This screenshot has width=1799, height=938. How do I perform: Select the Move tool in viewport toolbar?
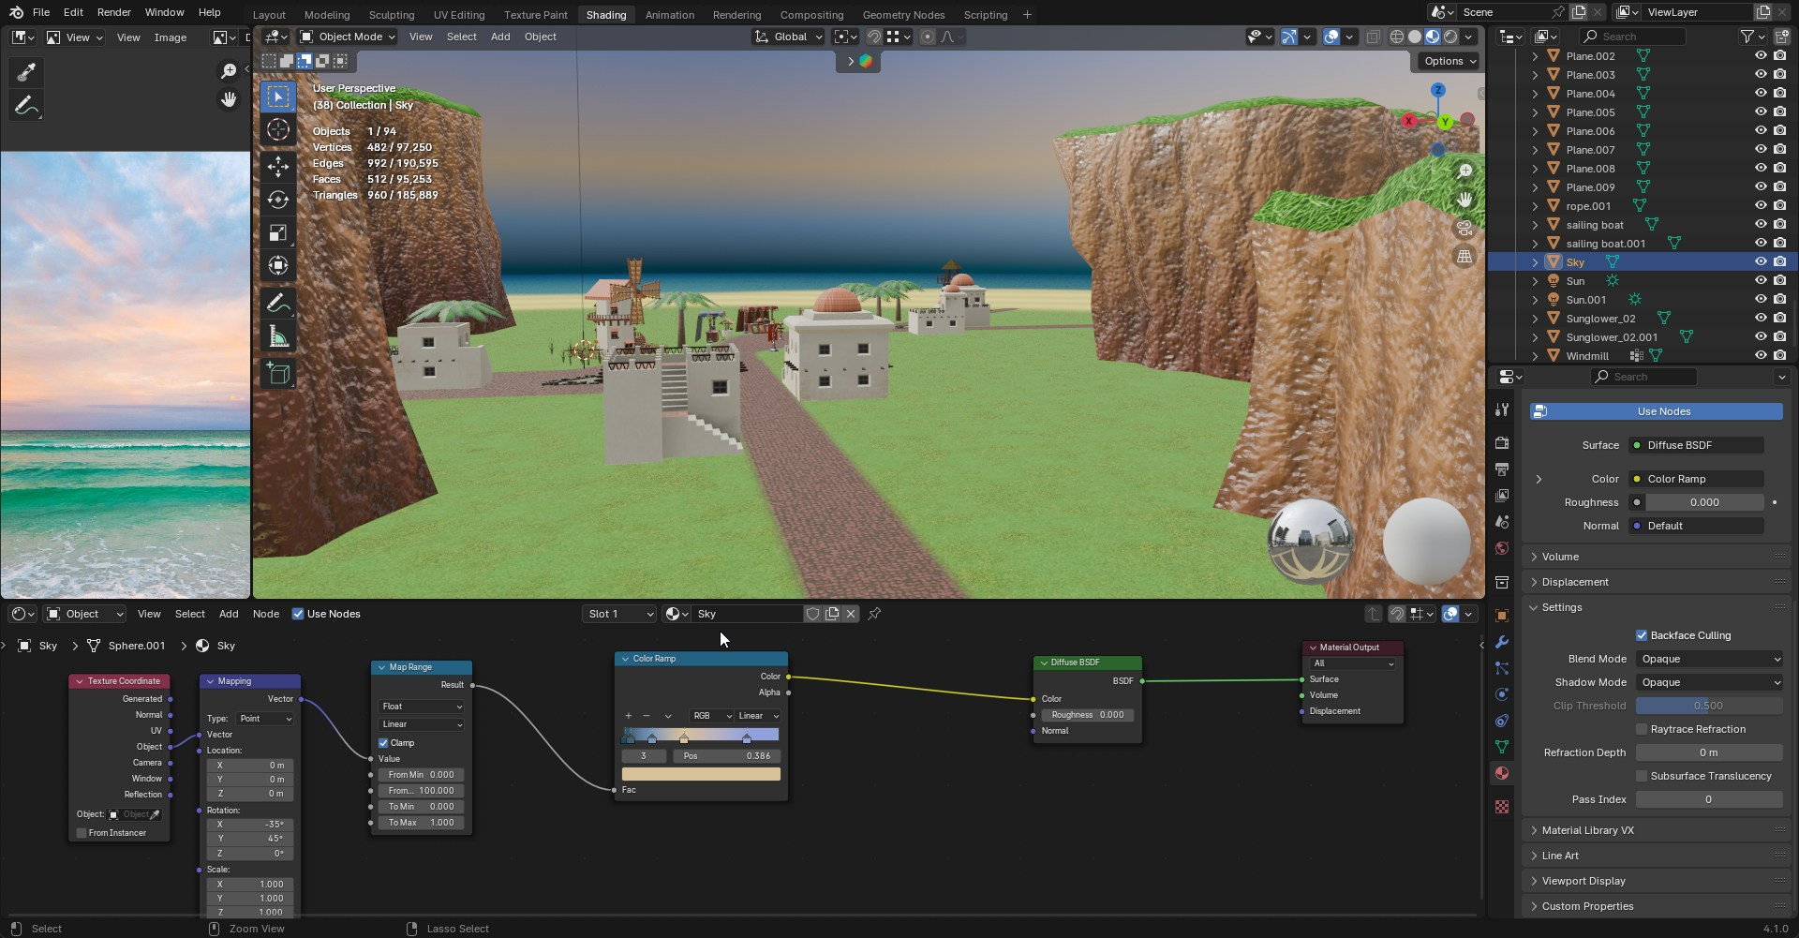[278, 167]
